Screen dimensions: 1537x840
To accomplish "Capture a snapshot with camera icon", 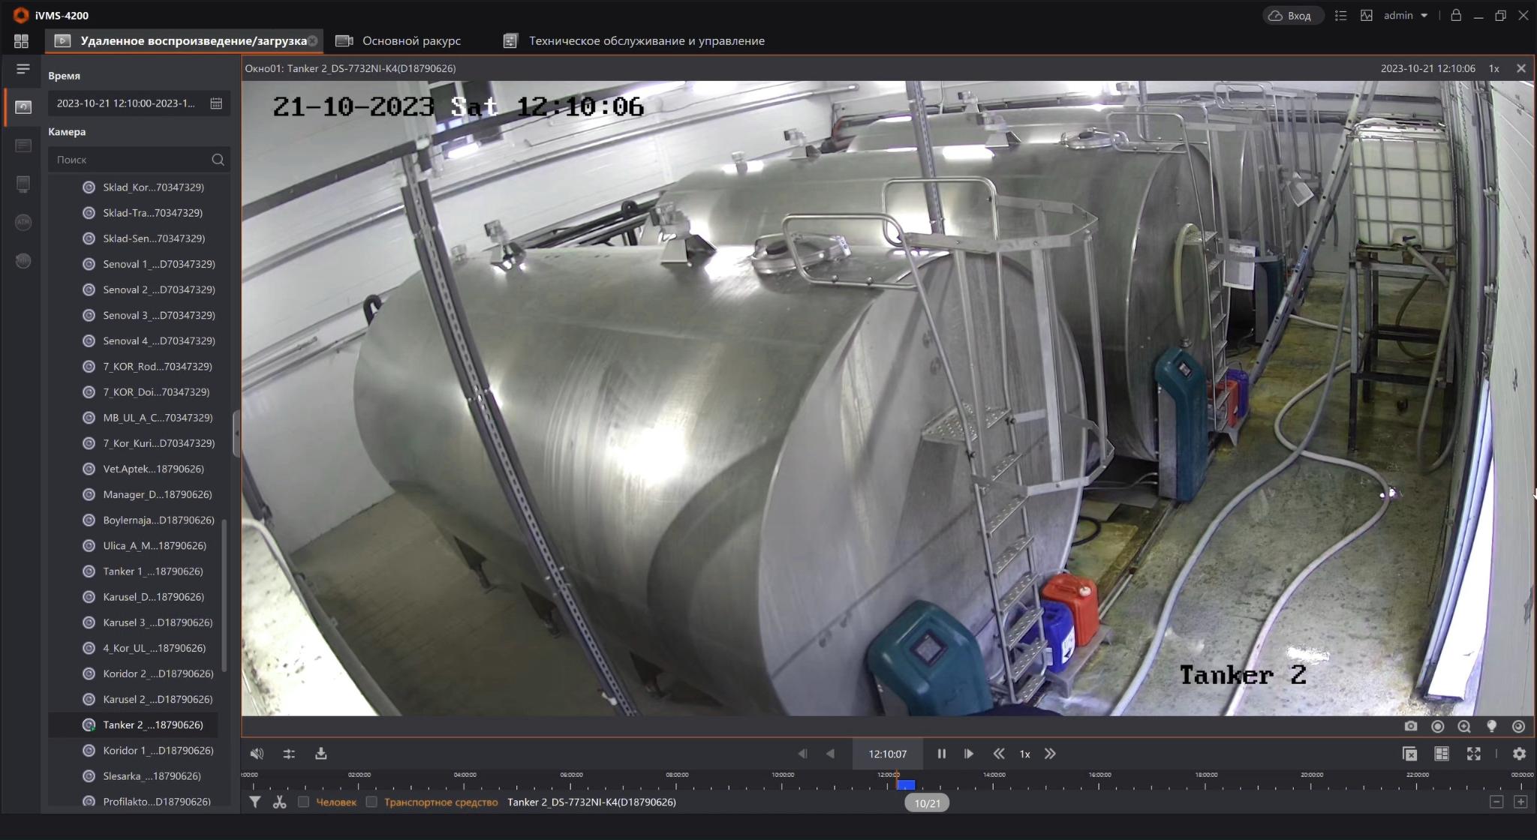I will pos(1411,726).
